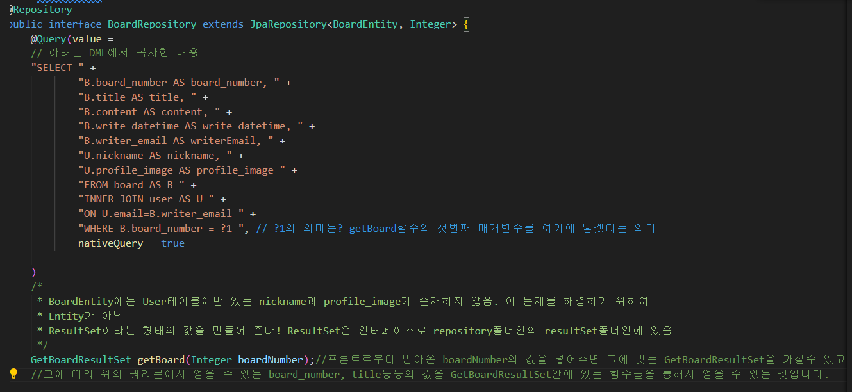Click the B.writer_email AS writerEmail line

coord(181,141)
